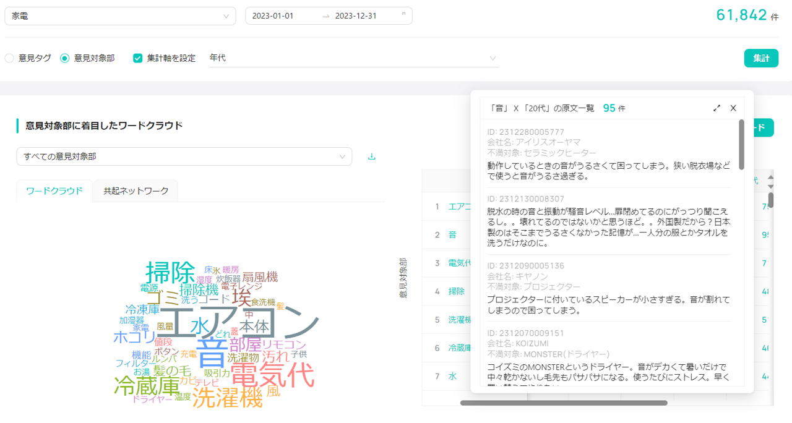Click the word 電気代 in the cloud

272,374
